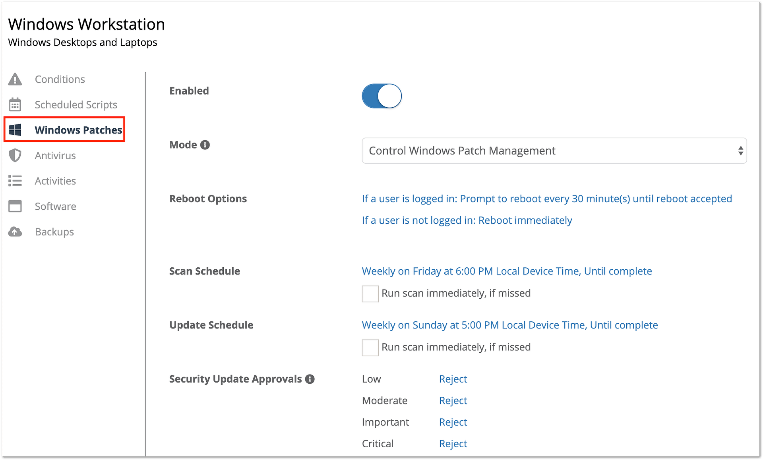The height and width of the screenshot is (460, 763).
Task: Check run immediately box under Scan Schedule
Action: coord(370,294)
